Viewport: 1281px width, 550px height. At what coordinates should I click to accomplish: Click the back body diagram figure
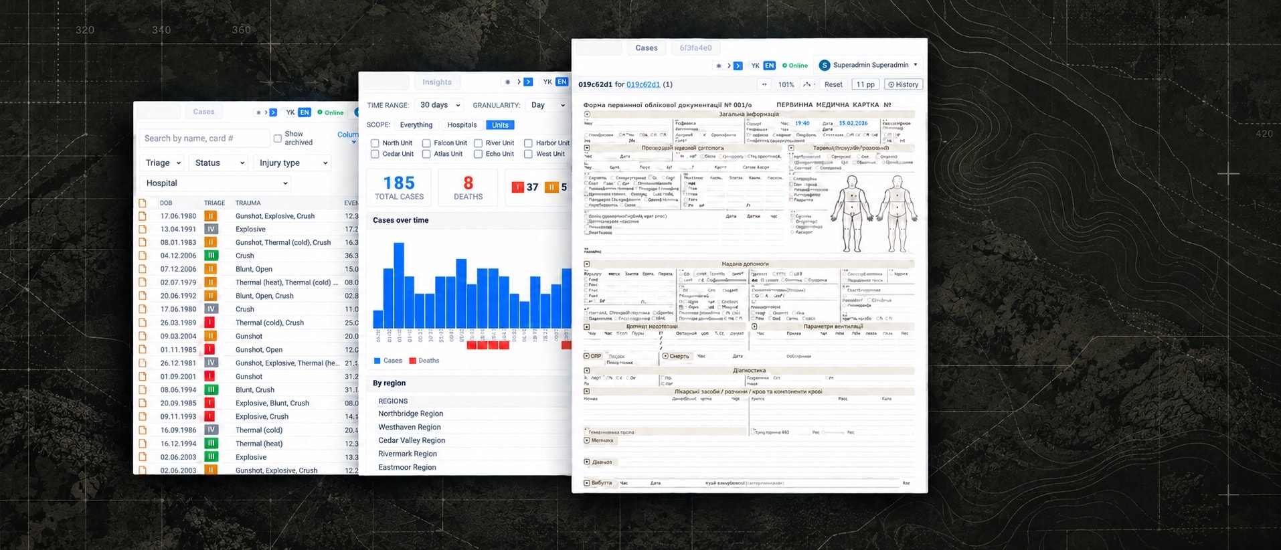click(897, 213)
